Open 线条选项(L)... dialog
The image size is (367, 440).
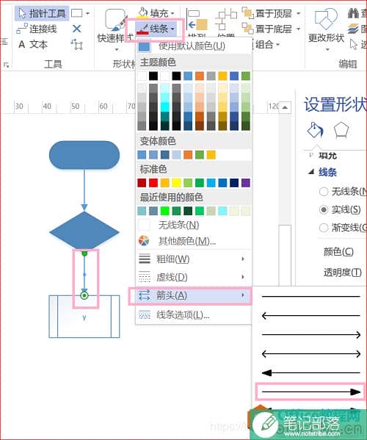click(194, 315)
